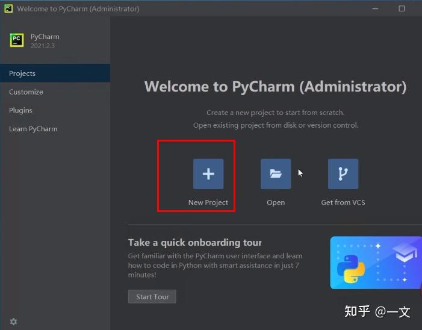The width and height of the screenshot is (422, 330).
Task: Click the PyCharm logo in sidebar
Action: (17, 40)
